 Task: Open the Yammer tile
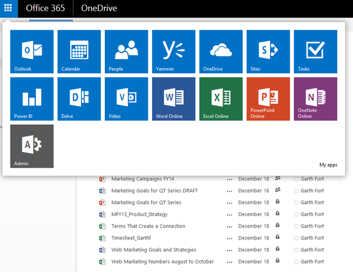pos(174,52)
